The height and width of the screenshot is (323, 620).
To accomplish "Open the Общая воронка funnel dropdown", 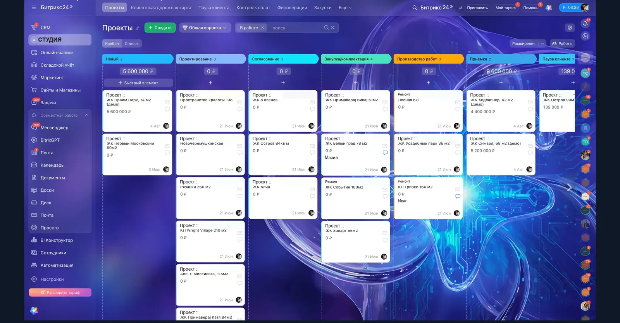I will (x=205, y=28).
